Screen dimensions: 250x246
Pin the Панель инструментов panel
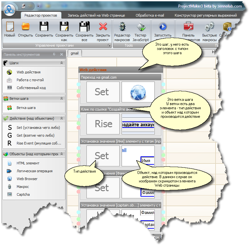click(54, 54)
